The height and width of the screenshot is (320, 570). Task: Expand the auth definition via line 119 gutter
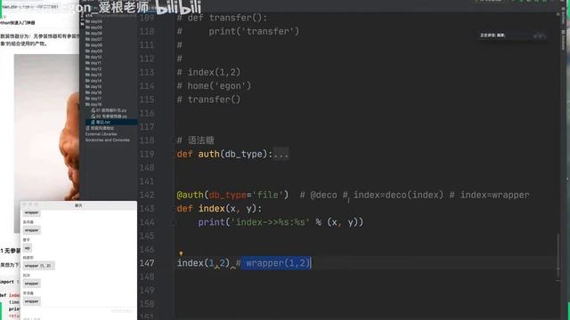pos(175,154)
